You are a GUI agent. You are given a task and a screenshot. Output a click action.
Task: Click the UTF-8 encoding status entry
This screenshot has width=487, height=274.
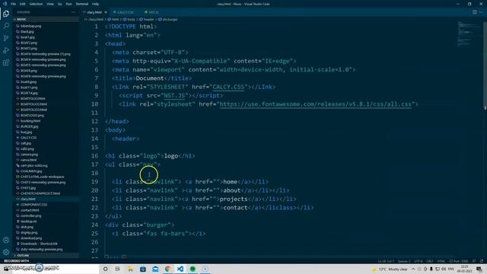tap(419, 261)
